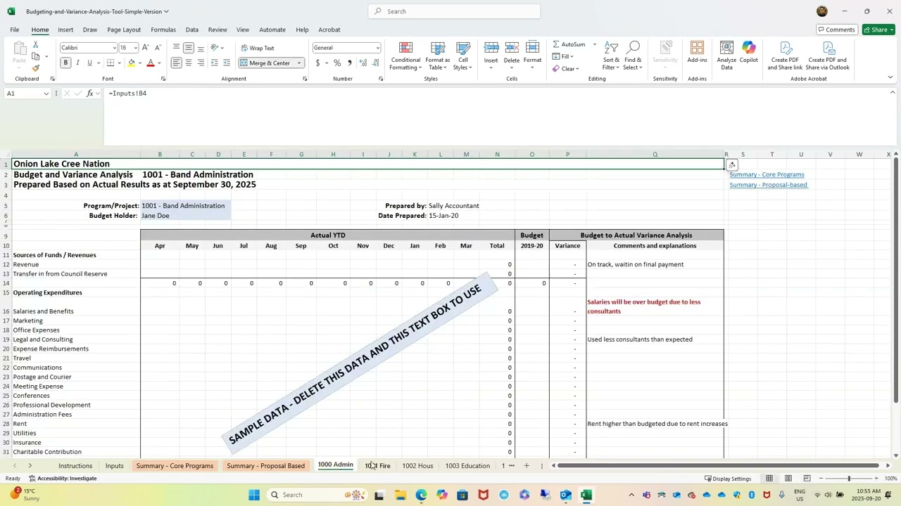Open Copilot from ribbon

749,52
